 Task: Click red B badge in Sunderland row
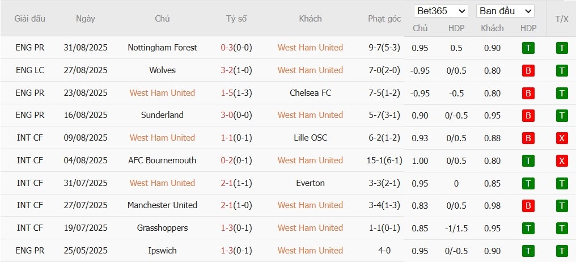tap(528, 116)
